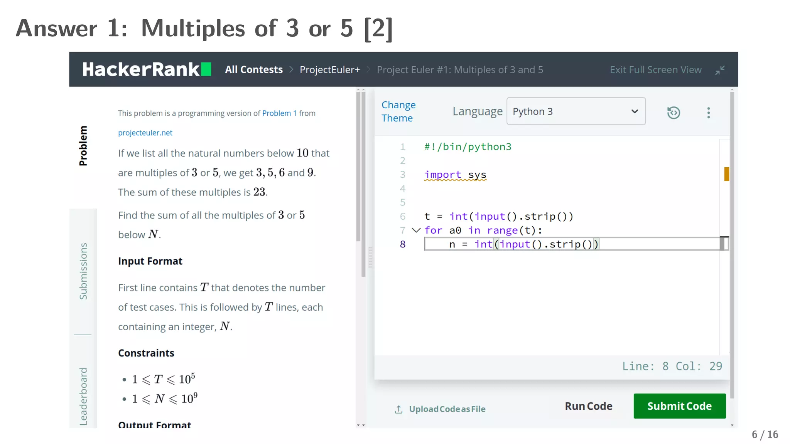Image resolution: width=790 pixels, height=444 pixels.
Task: Open the Python 3 language dropdown
Action: click(x=576, y=111)
